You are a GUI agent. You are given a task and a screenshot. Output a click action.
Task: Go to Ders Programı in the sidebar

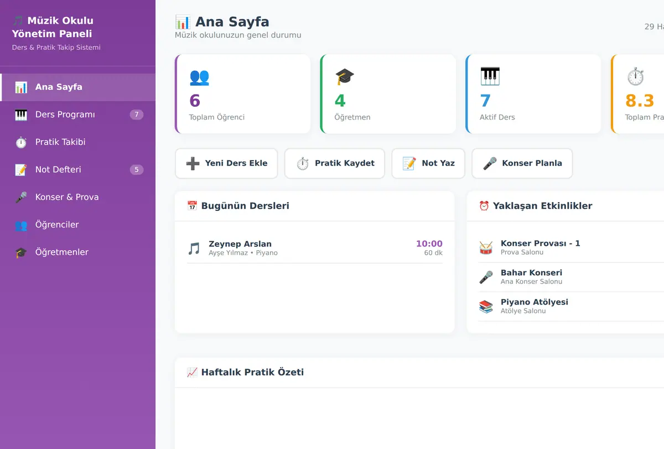tap(78, 115)
